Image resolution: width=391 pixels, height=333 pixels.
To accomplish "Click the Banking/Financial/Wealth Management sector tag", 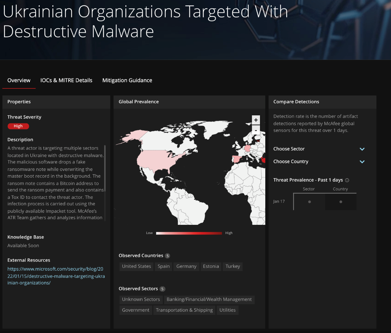I will [209, 299].
